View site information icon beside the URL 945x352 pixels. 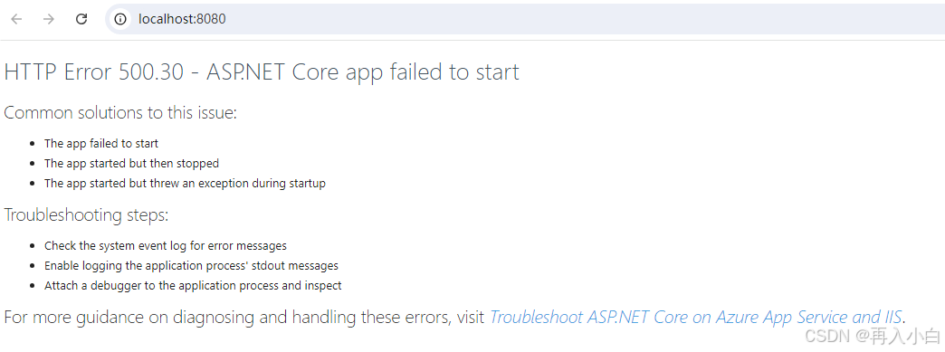pyautogui.click(x=121, y=19)
